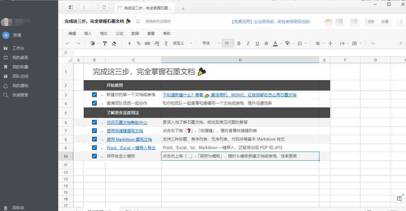The image size is (406, 211).
Task: Open the fill color bucket picker
Action: (288, 43)
